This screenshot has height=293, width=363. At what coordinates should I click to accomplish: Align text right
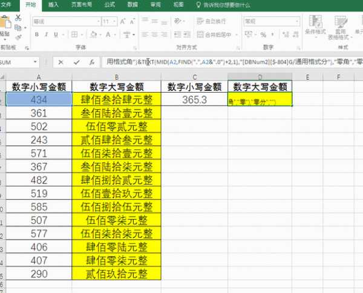click(x=164, y=35)
